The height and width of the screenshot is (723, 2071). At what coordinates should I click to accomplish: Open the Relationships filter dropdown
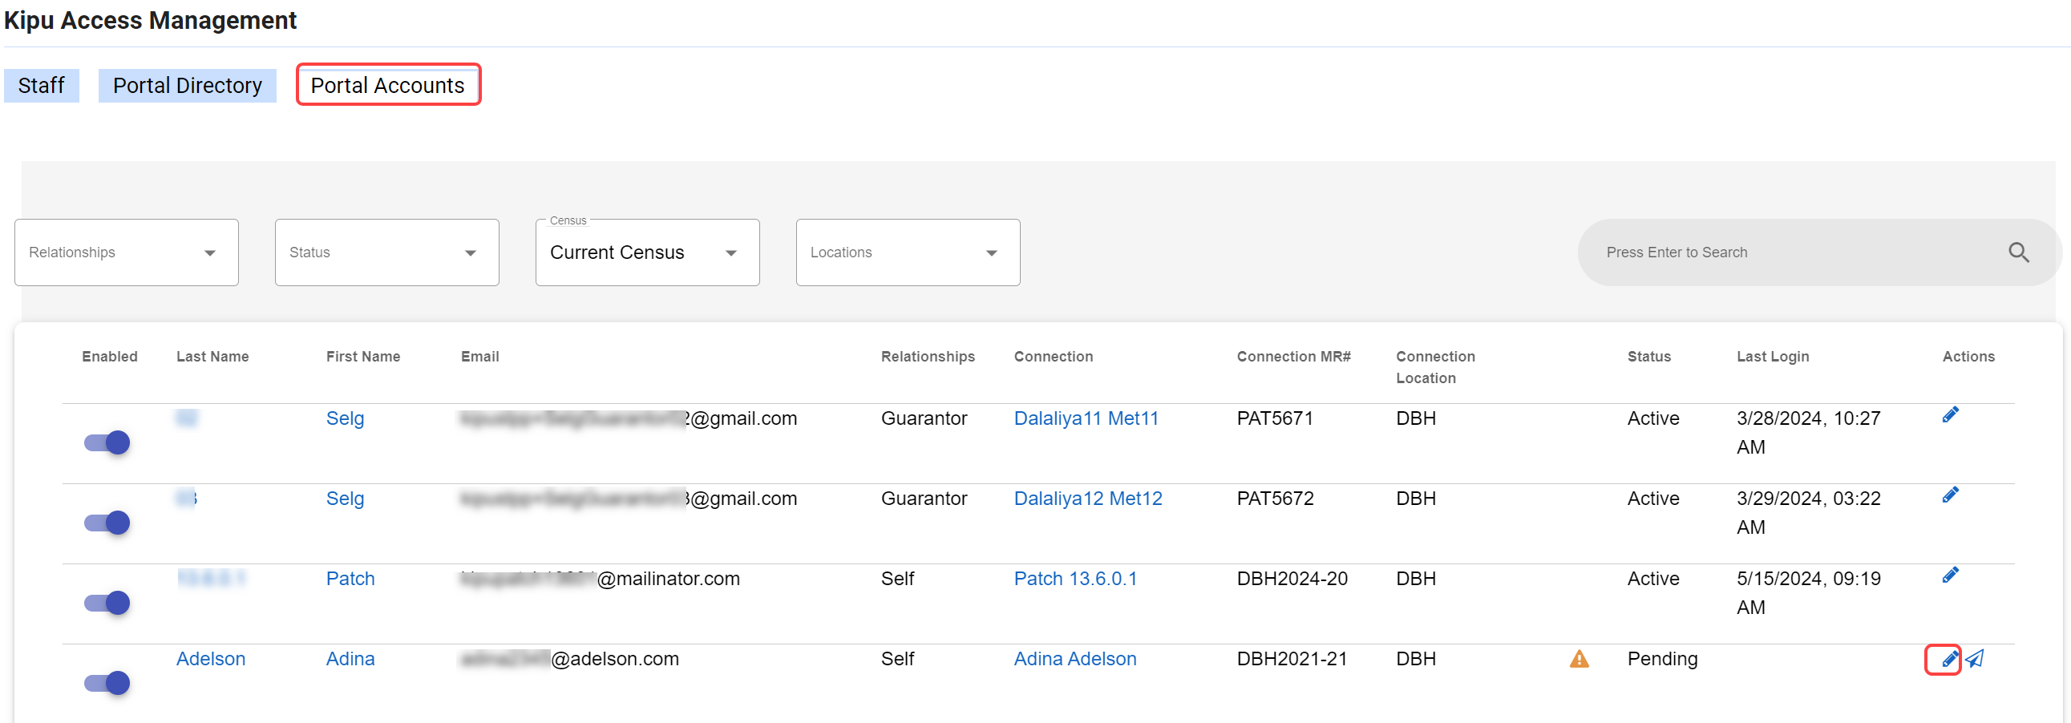(x=126, y=253)
